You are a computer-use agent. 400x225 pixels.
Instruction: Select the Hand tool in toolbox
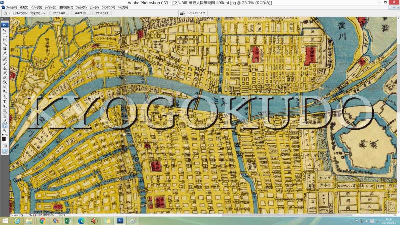pyautogui.click(x=5, y=126)
